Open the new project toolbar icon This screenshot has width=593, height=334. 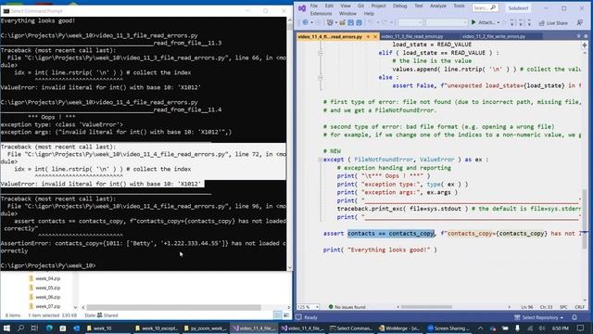tap(330, 22)
